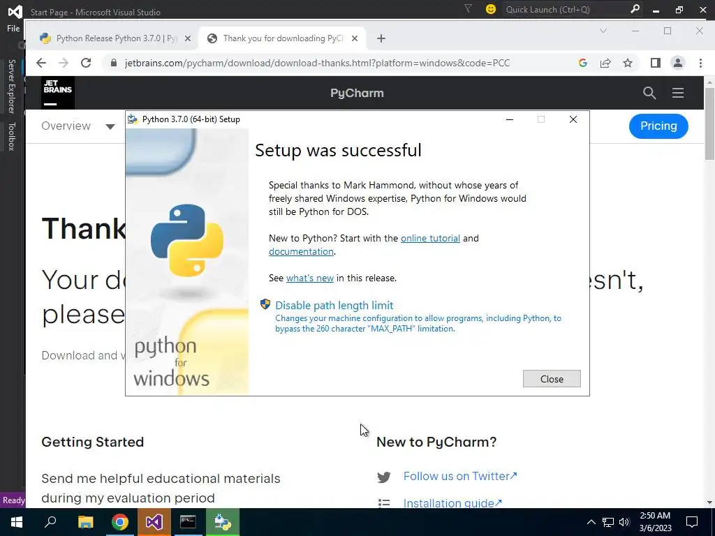715x536 pixels.
Task: Open Google Chrome from taskbar
Action: tap(119, 522)
